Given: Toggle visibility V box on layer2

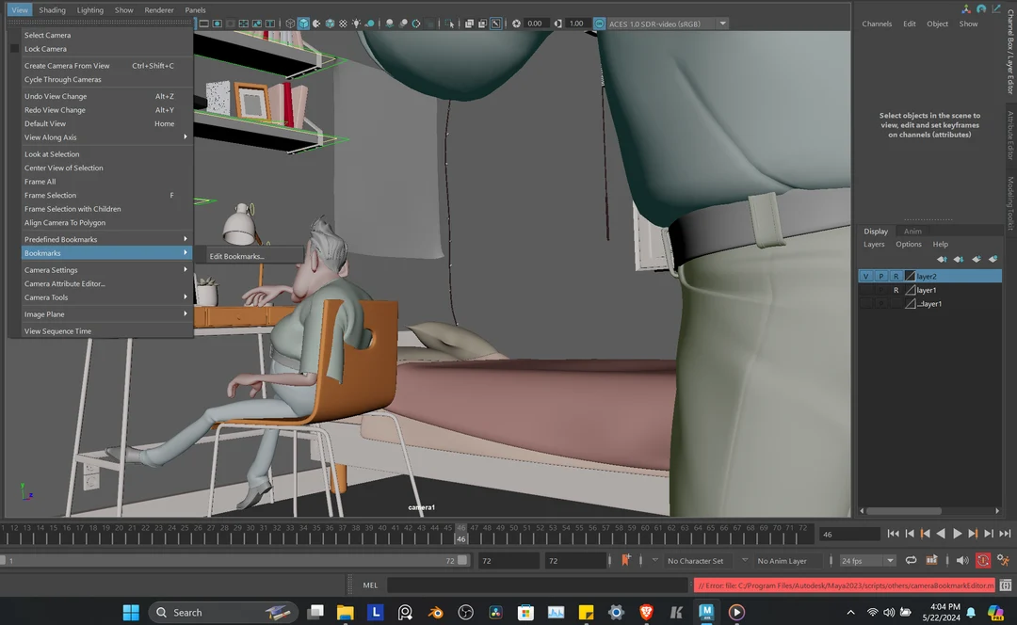Looking at the screenshot, I should [x=866, y=277].
